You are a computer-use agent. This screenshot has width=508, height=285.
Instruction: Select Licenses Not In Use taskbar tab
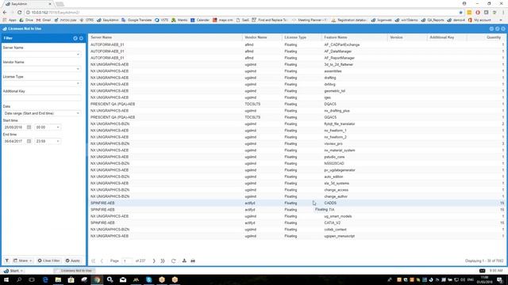(x=75, y=271)
